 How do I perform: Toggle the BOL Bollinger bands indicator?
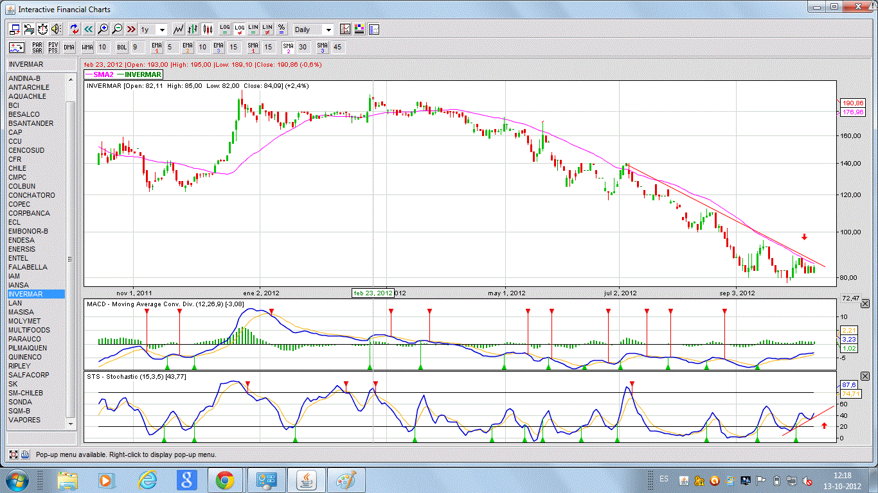click(121, 48)
